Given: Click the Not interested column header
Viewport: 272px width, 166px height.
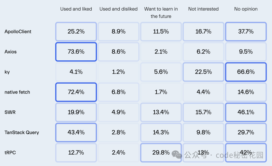Looking at the screenshot, I should (203, 9).
